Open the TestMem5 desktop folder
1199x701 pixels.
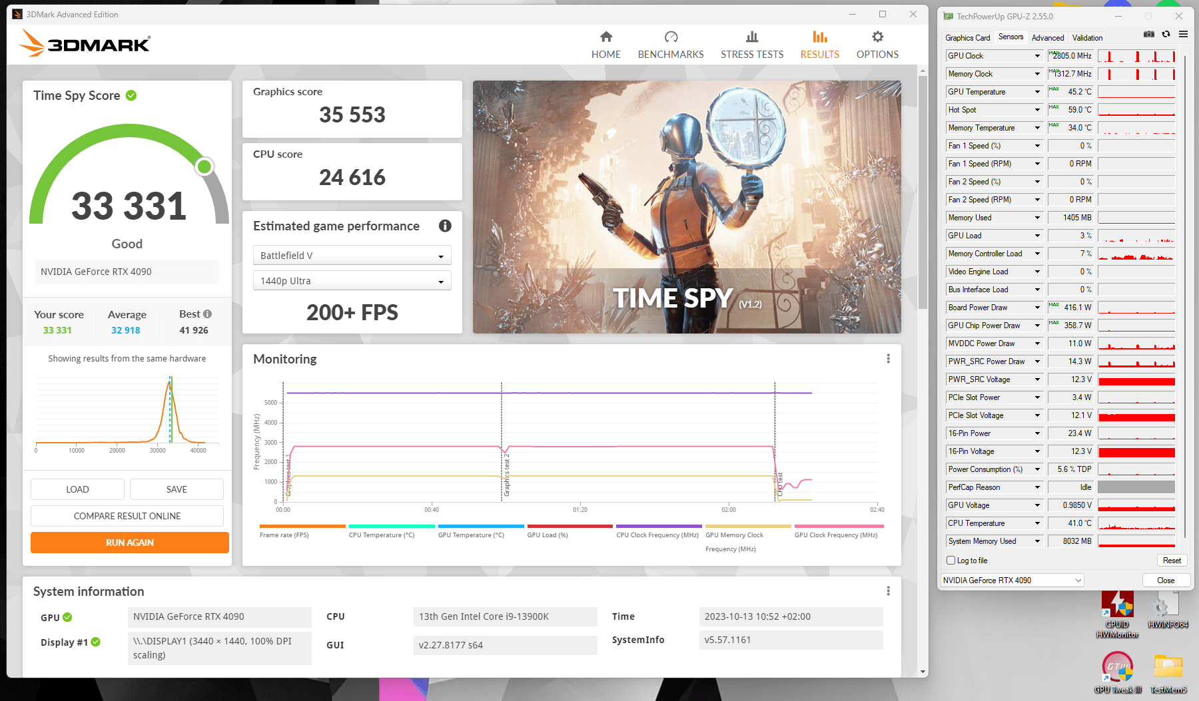[x=1168, y=673]
